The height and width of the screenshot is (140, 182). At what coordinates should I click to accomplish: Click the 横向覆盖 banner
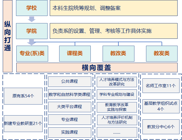click(97, 67)
